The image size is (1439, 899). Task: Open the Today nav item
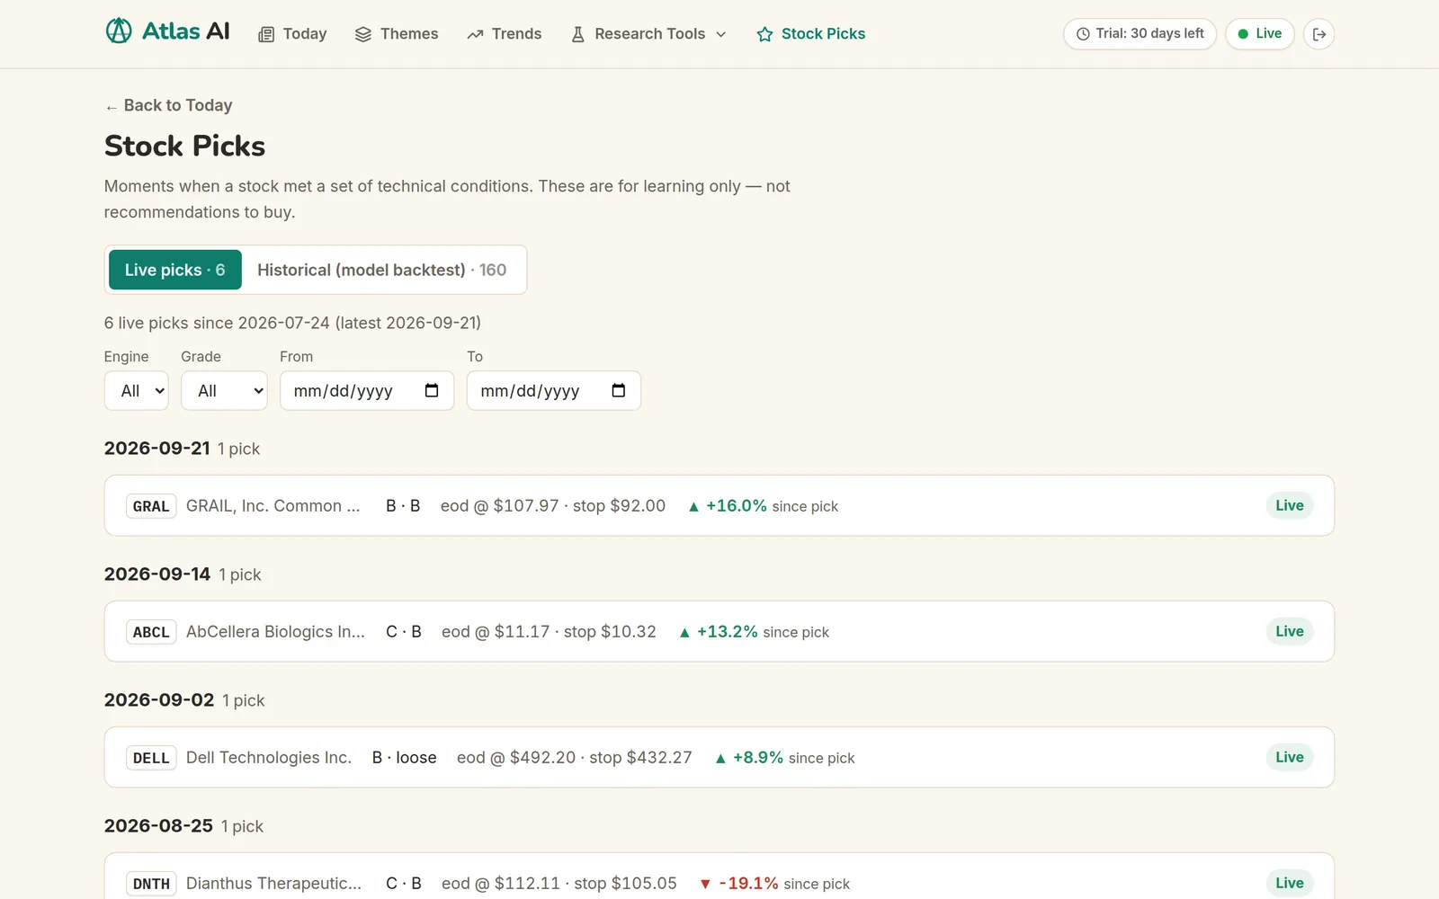coord(292,34)
